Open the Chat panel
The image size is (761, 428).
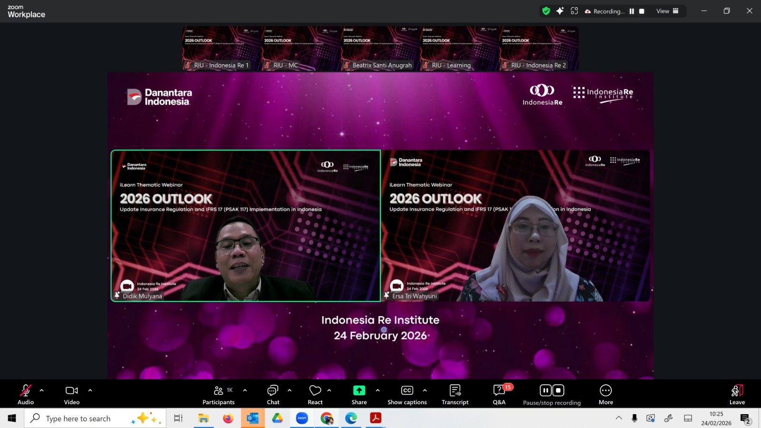[273, 395]
